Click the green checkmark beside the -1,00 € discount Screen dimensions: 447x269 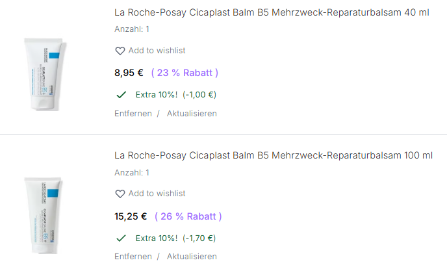(x=120, y=95)
